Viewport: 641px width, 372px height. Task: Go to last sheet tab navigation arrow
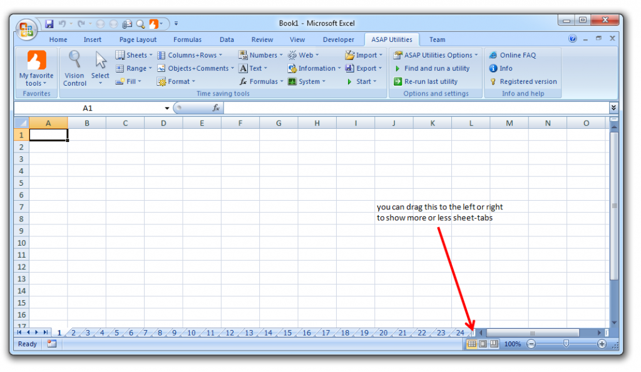tap(46, 333)
